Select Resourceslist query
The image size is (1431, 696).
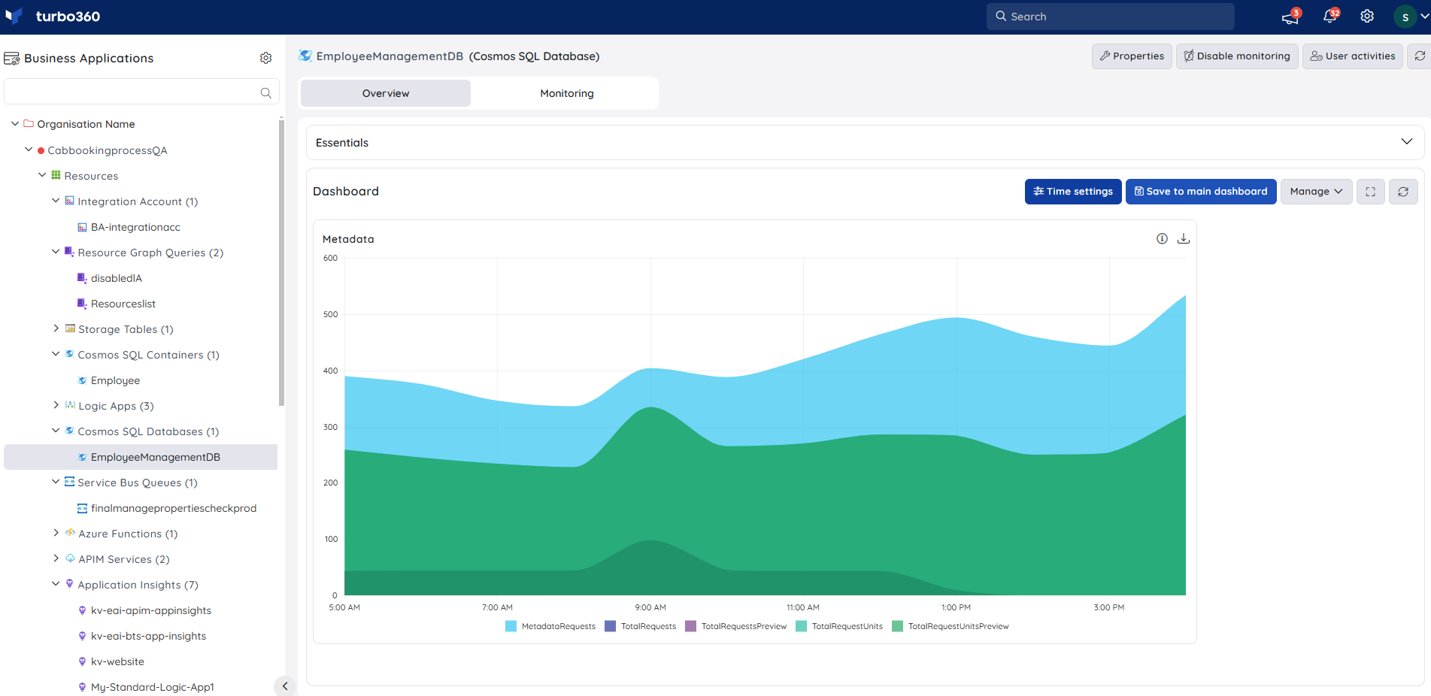[123, 304]
